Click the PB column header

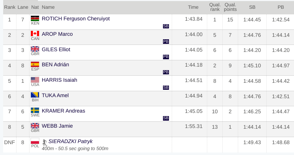tap(281, 7)
